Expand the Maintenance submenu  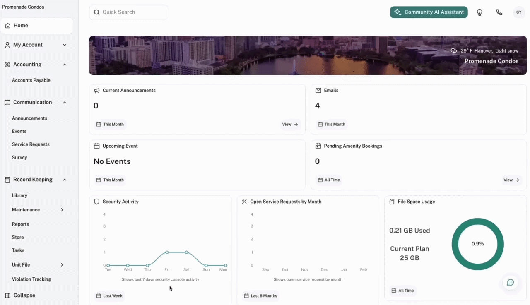pos(62,210)
